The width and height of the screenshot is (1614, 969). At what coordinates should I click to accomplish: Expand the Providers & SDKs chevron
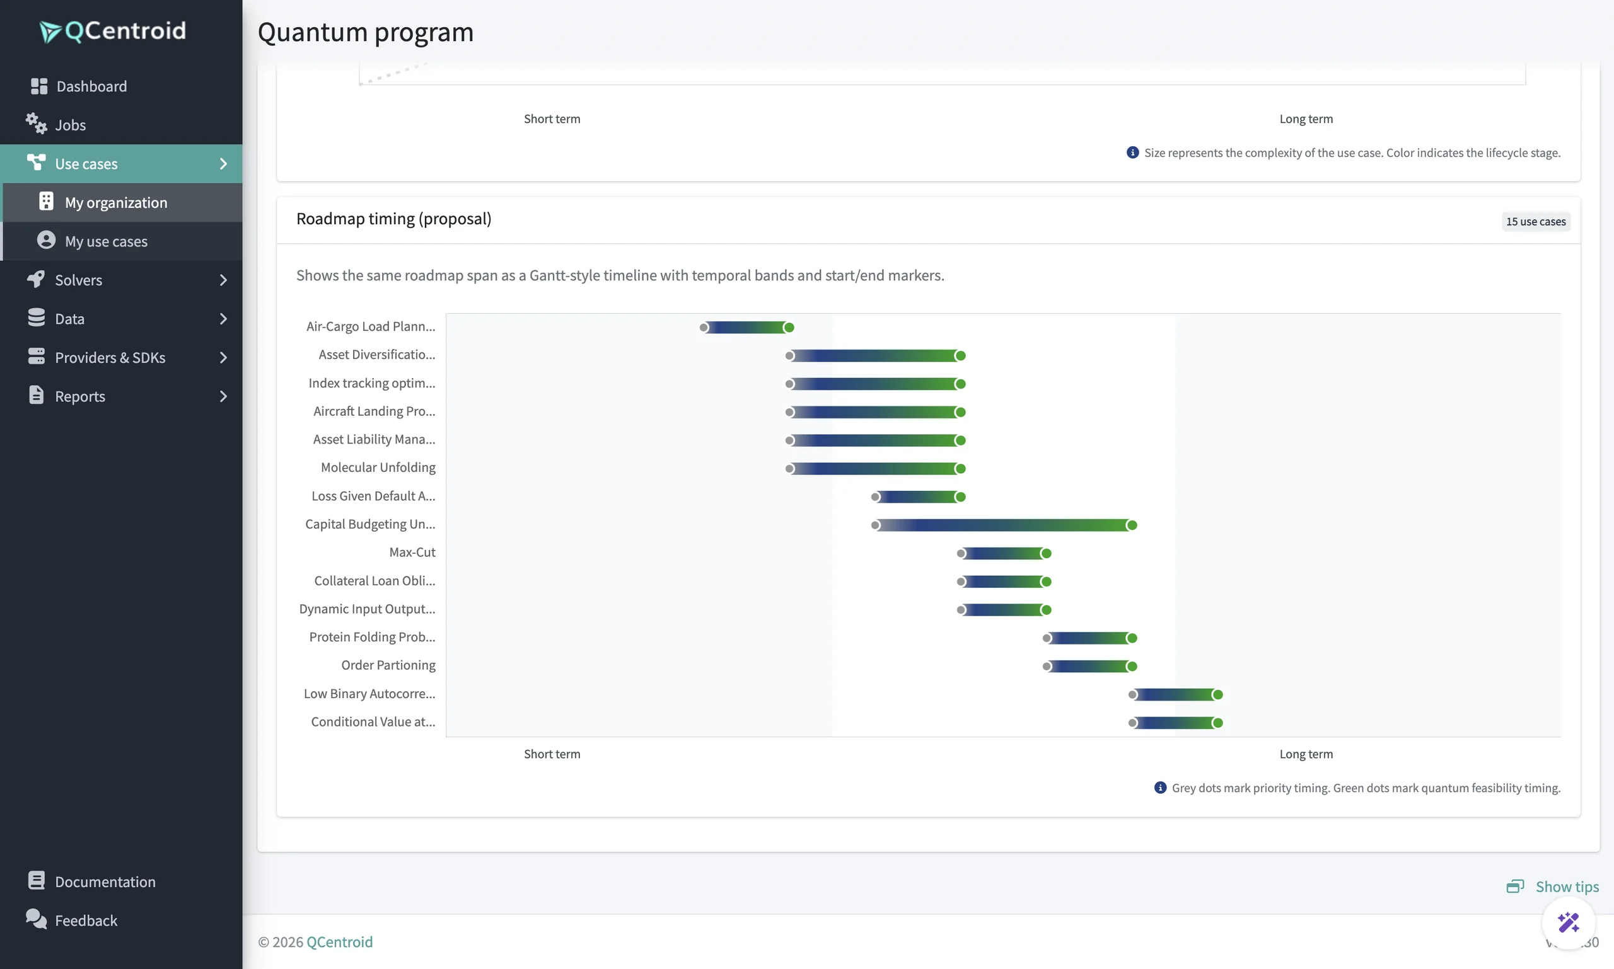pyautogui.click(x=223, y=357)
